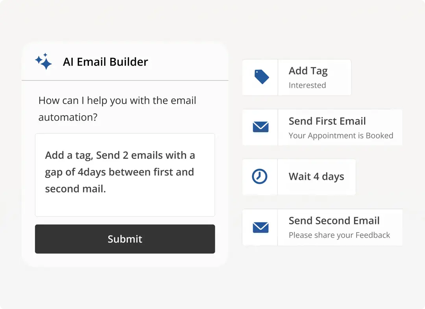Screen dimensions: 425x309
Task: Click the clock icon on Wait 4 days card
Action: [x=260, y=177]
